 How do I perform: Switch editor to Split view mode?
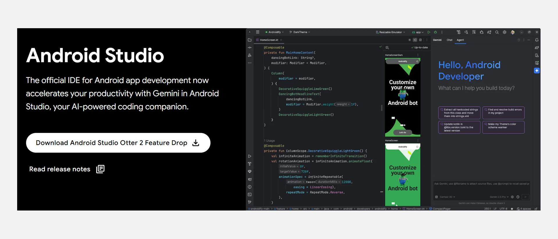415,40
